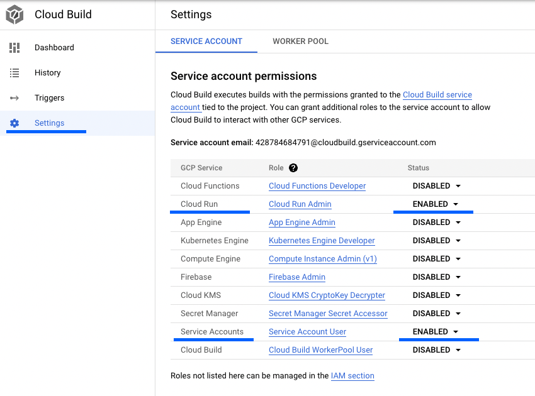Open the Kubernetes Engine Developer role link
535x396 pixels.
click(322, 241)
